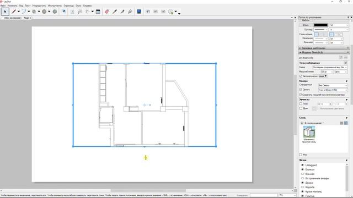
Task: Open the Edit menu
Action: [12, 5]
